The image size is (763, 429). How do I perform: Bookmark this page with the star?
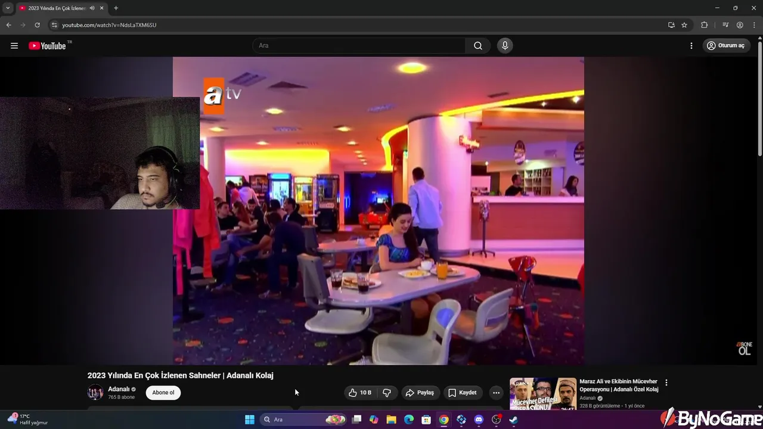point(684,25)
